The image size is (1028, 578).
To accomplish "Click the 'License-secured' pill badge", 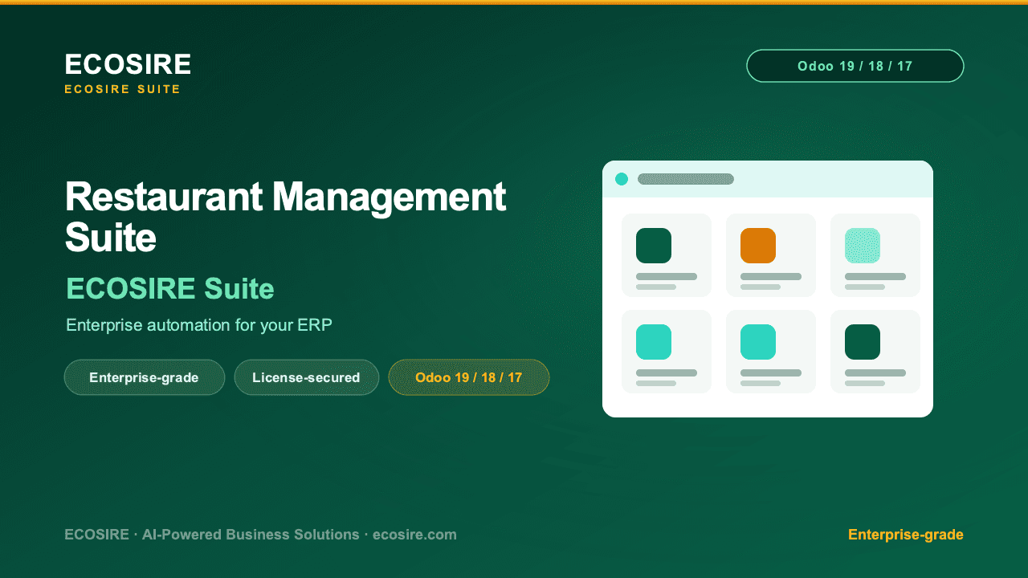I will 307,377.
